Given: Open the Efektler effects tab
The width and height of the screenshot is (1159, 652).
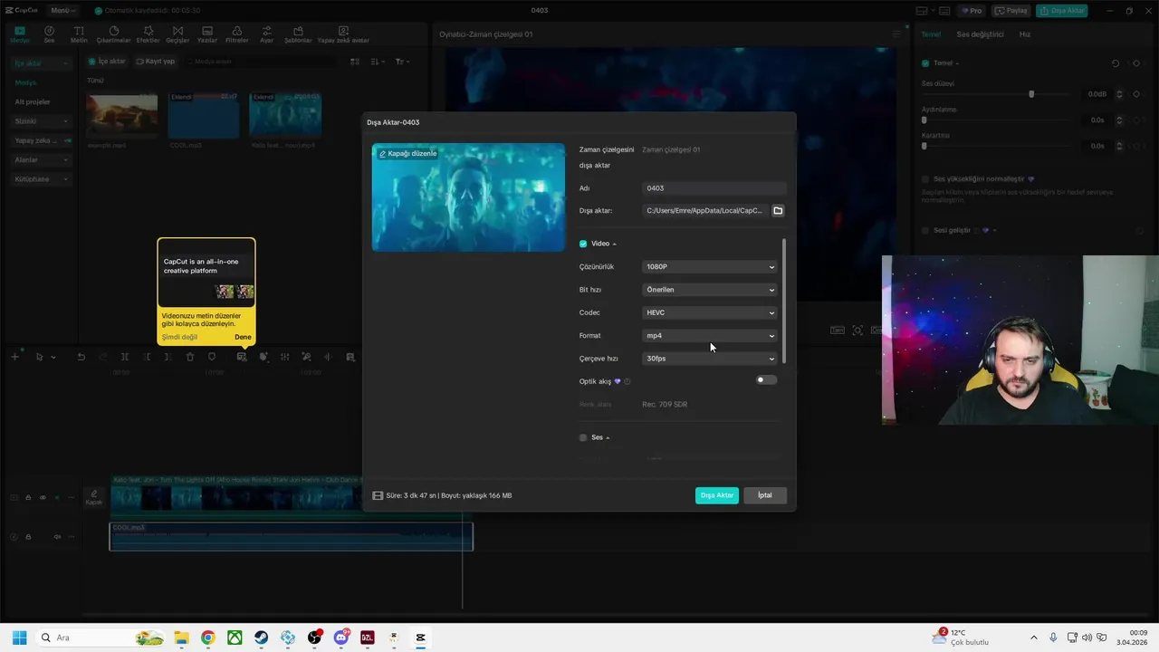Looking at the screenshot, I should pyautogui.click(x=148, y=34).
